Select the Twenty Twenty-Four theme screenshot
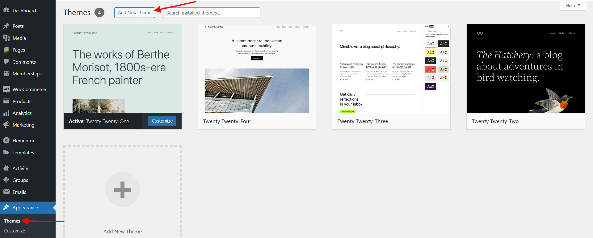Image resolution: width=593 pixels, height=238 pixels. coord(257,68)
